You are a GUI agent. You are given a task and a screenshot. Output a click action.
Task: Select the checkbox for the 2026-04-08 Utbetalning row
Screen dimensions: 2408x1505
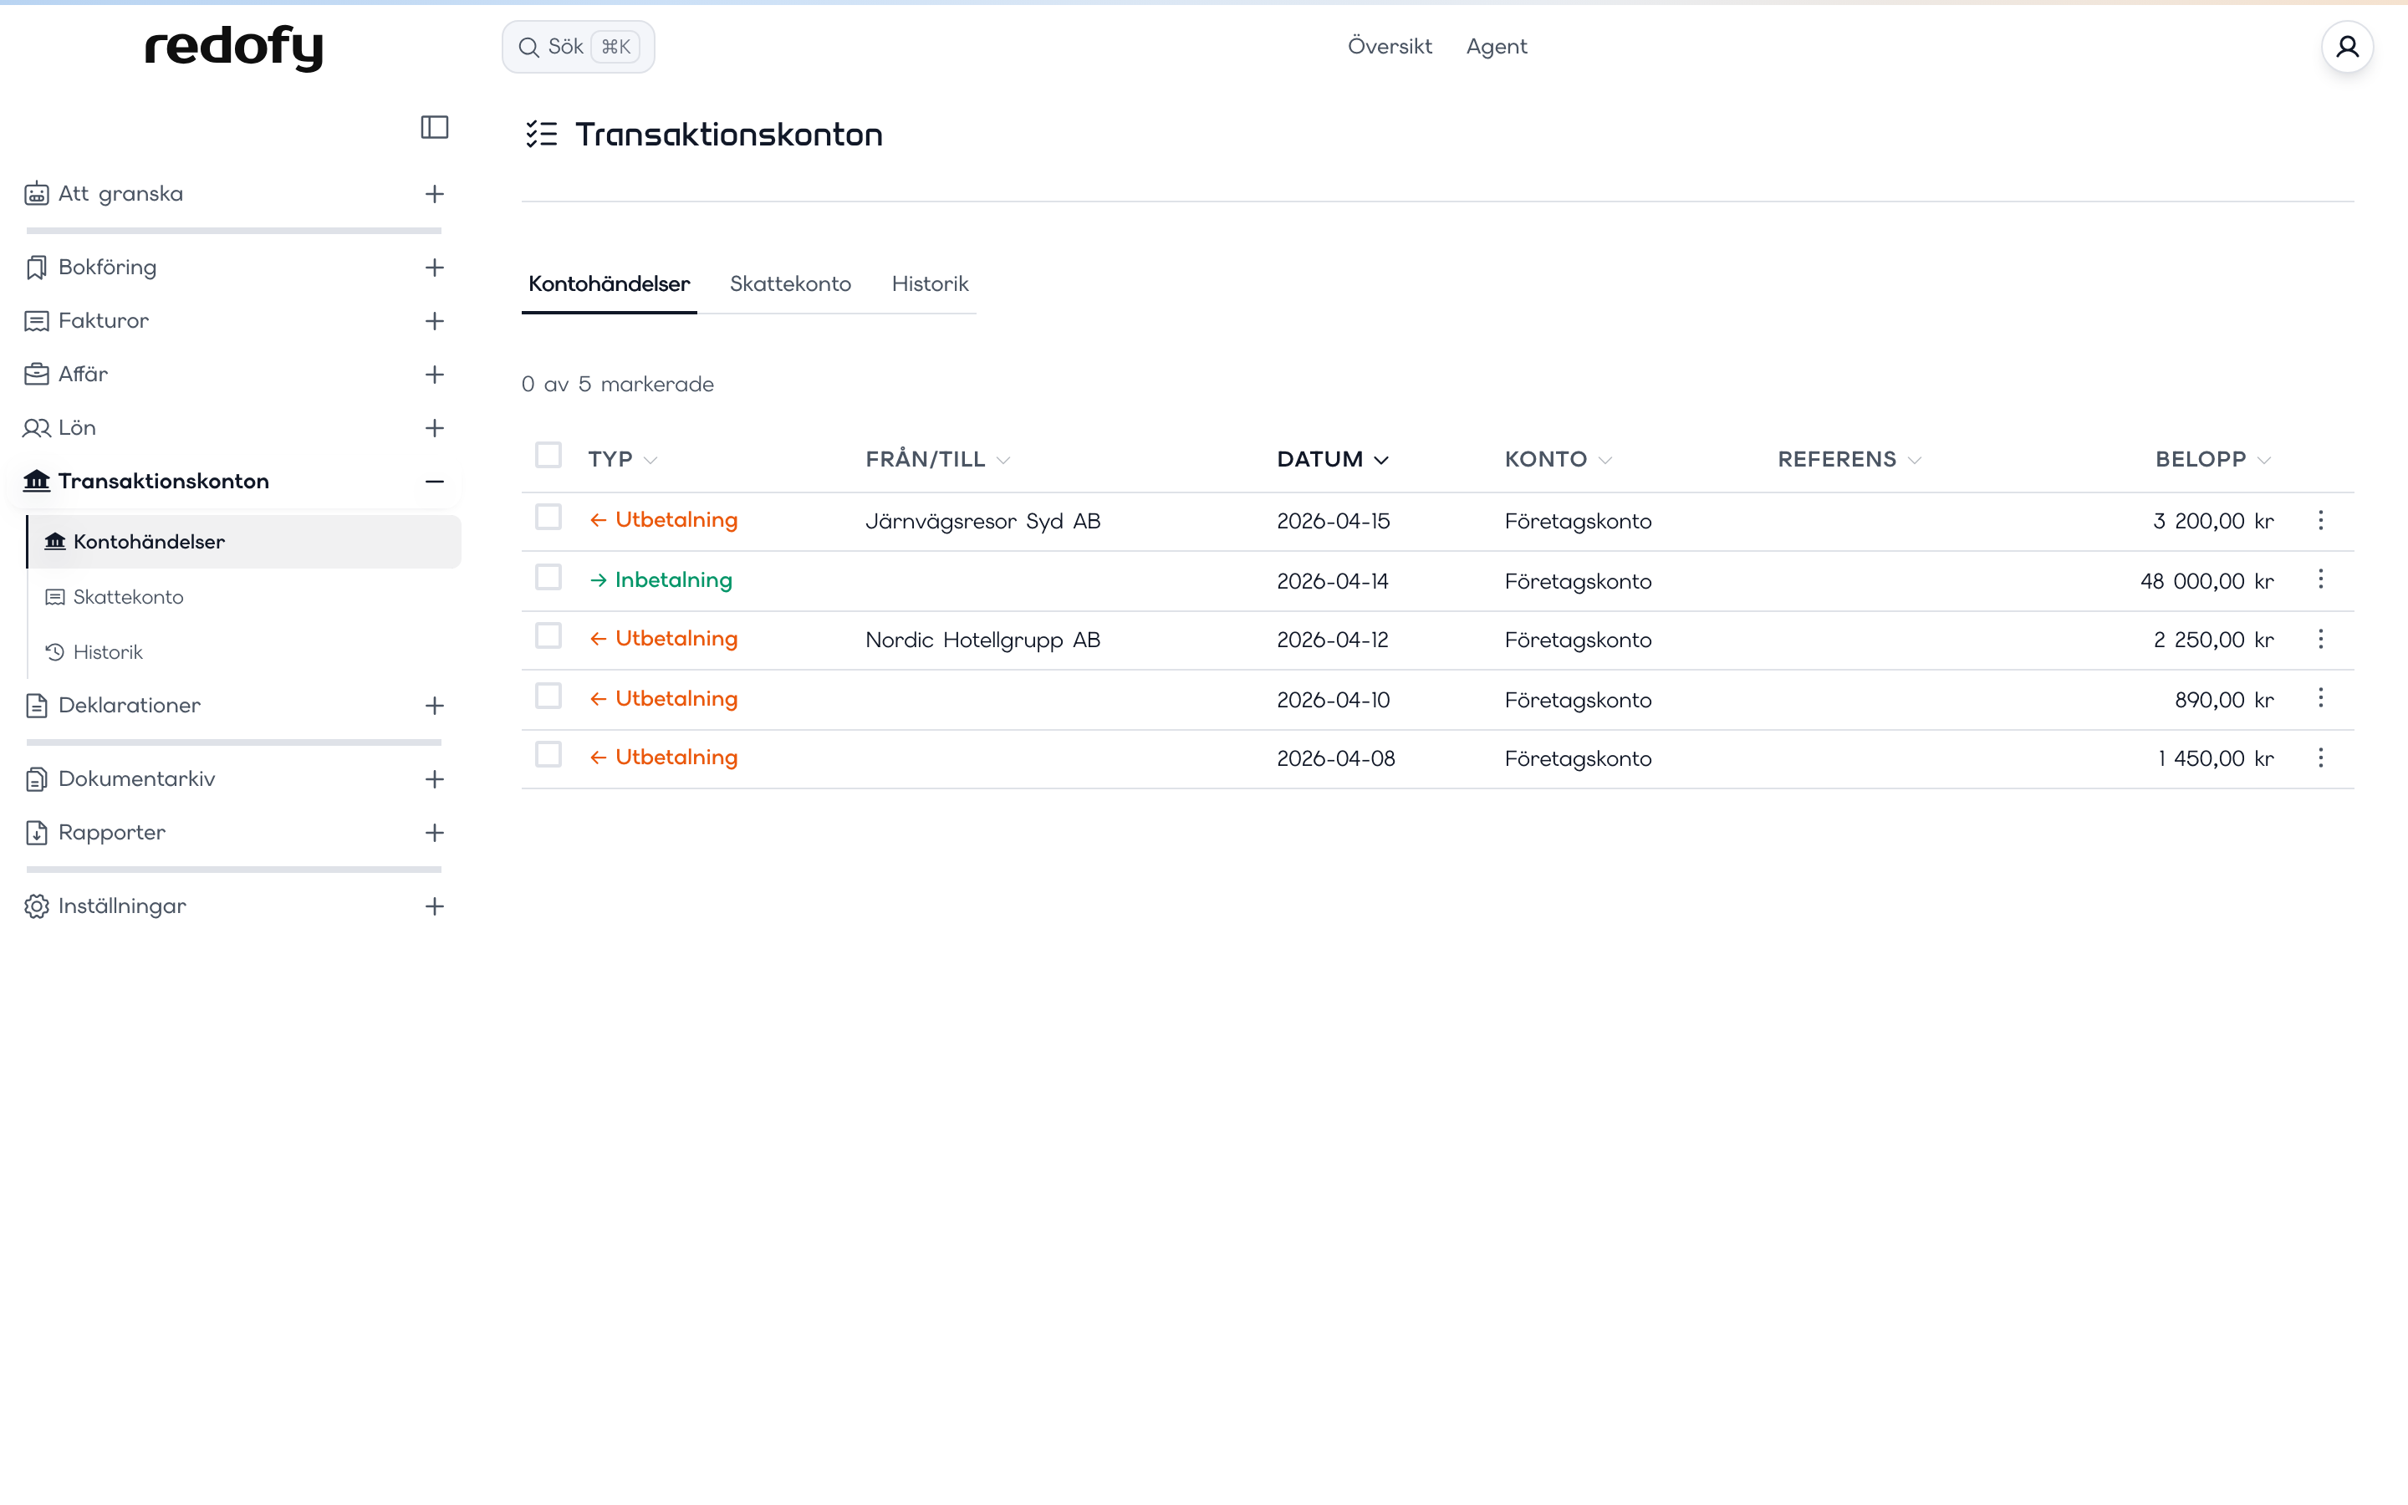pos(548,754)
